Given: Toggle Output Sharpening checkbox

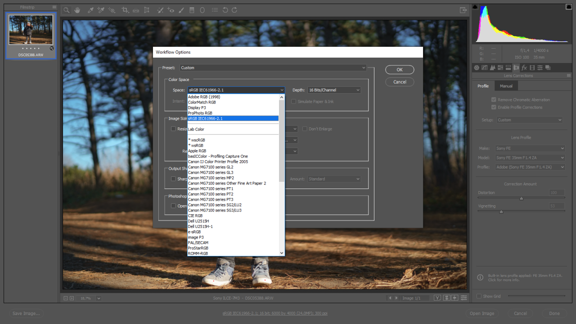Looking at the screenshot, I should [x=173, y=179].
